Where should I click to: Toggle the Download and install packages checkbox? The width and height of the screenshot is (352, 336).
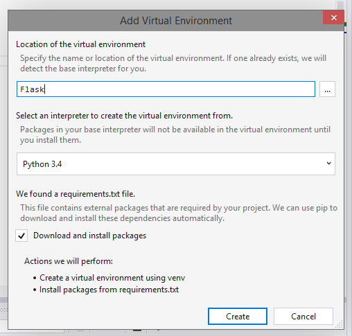[x=21, y=236]
